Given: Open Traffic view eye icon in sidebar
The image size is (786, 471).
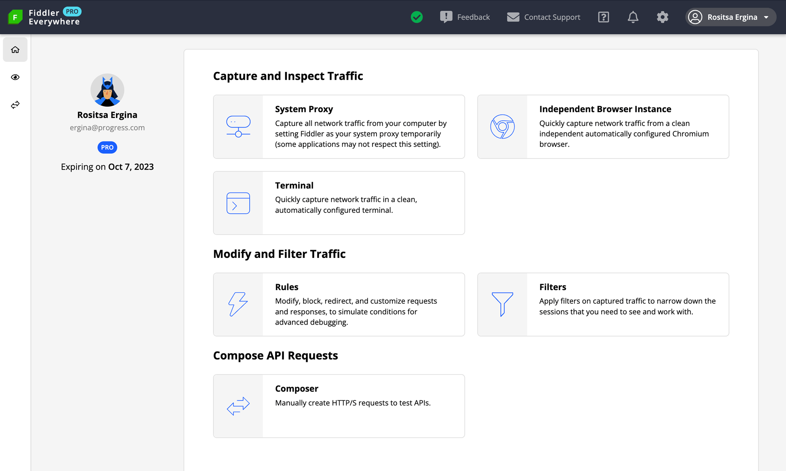Looking at the screenshot, I should click(15, 77).
